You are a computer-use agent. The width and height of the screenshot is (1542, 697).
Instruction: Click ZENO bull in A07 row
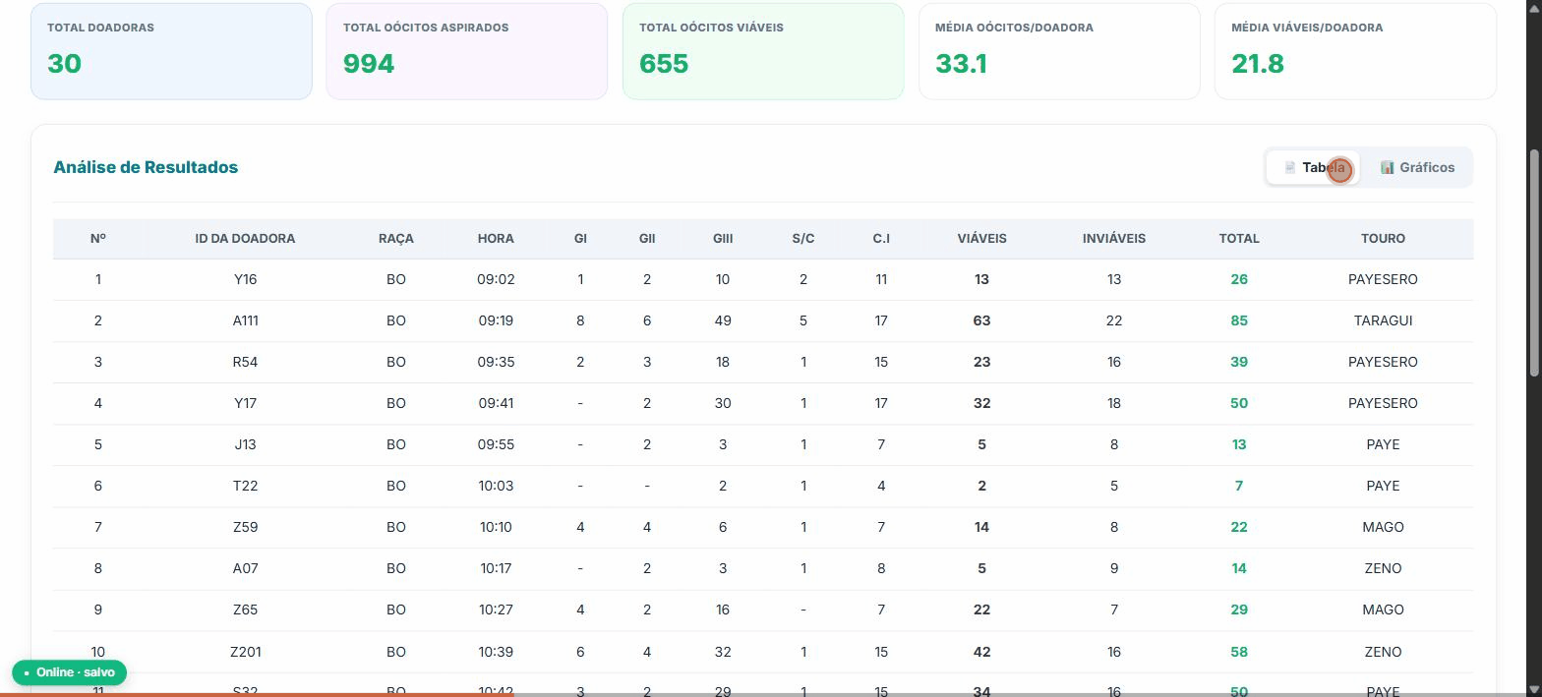1383,569
